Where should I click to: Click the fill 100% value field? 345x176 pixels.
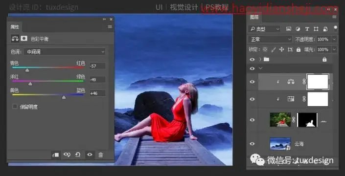324,49
